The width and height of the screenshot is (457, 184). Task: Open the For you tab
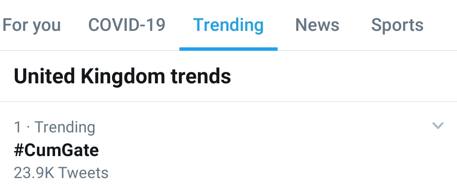coord(31,25)
